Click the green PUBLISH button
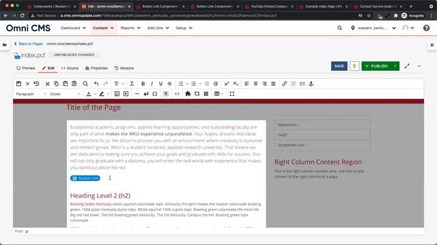437x245 pixels. (376, 66)
